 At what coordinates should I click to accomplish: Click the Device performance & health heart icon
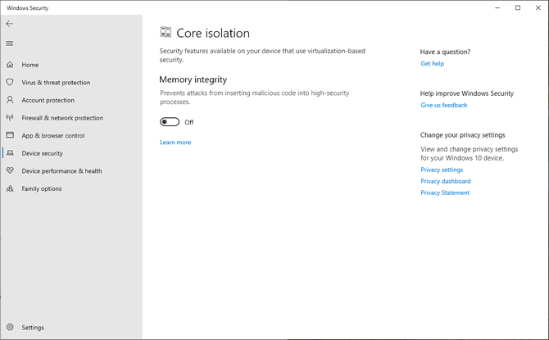pyautogui.click(x=10, y=171)
